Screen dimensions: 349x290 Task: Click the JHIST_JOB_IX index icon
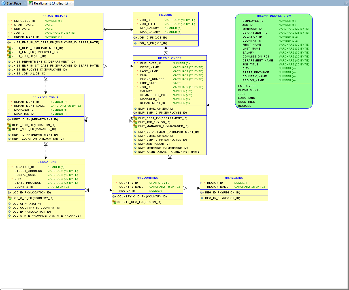tap(9, 74)
